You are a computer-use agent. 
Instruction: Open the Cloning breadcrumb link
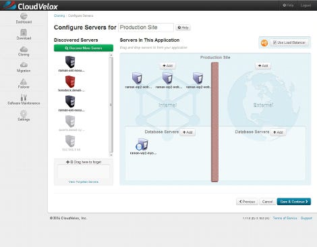(x=59, y=16)
